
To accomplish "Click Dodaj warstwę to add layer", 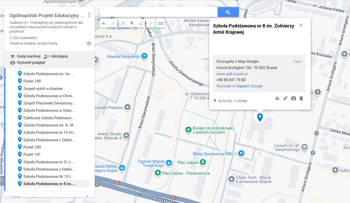I will (x=25, y=56).
